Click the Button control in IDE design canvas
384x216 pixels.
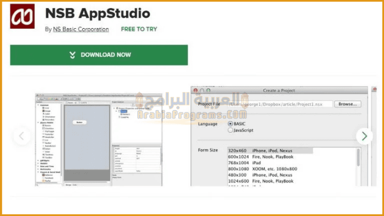pos(80,122)
